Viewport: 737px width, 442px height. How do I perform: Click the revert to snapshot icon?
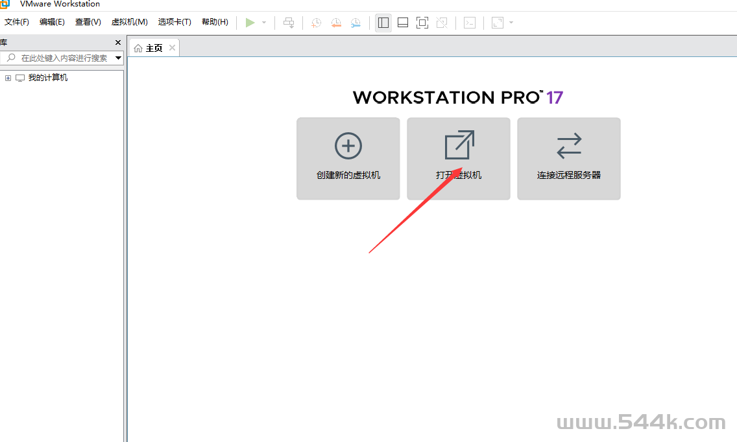336,23
